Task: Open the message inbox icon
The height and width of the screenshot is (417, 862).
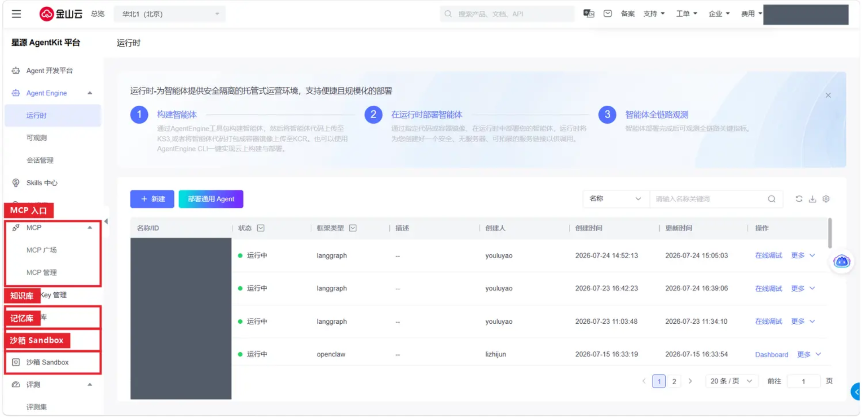Action: [x=607, y=13]
